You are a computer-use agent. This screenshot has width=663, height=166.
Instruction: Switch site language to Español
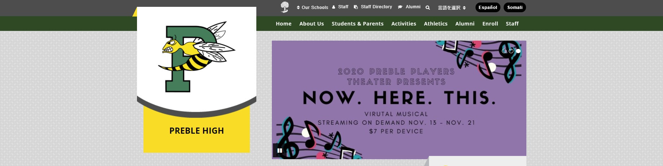click(488, 8)
